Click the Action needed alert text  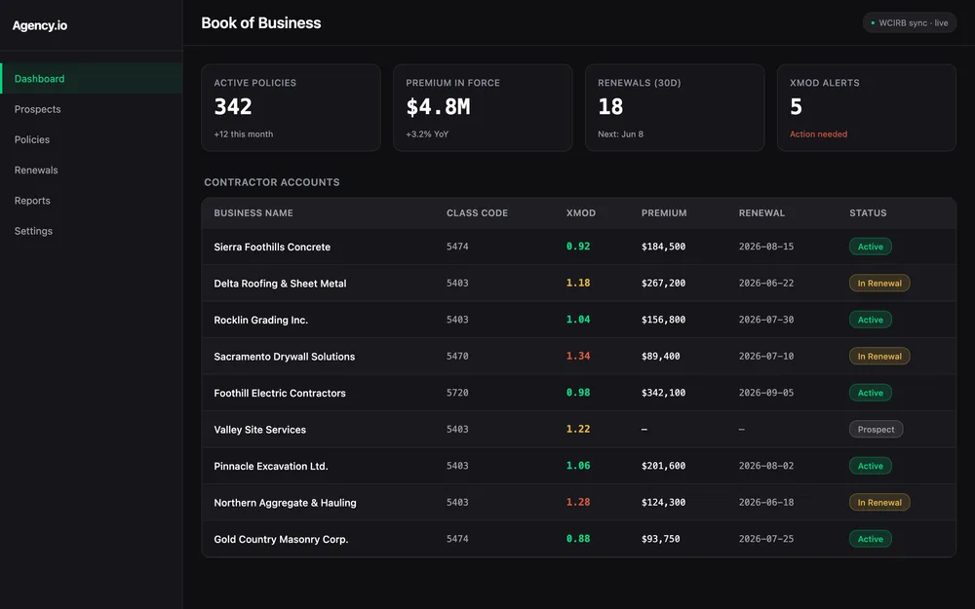[x=818, y=134]
